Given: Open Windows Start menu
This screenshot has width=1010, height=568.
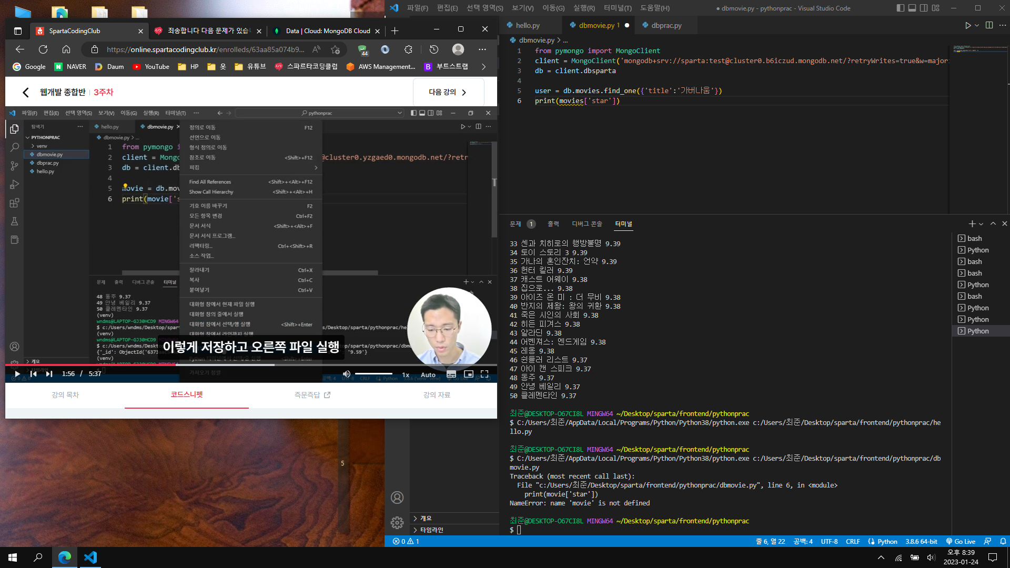Looking at the screenshot, I should coord(13,557).
